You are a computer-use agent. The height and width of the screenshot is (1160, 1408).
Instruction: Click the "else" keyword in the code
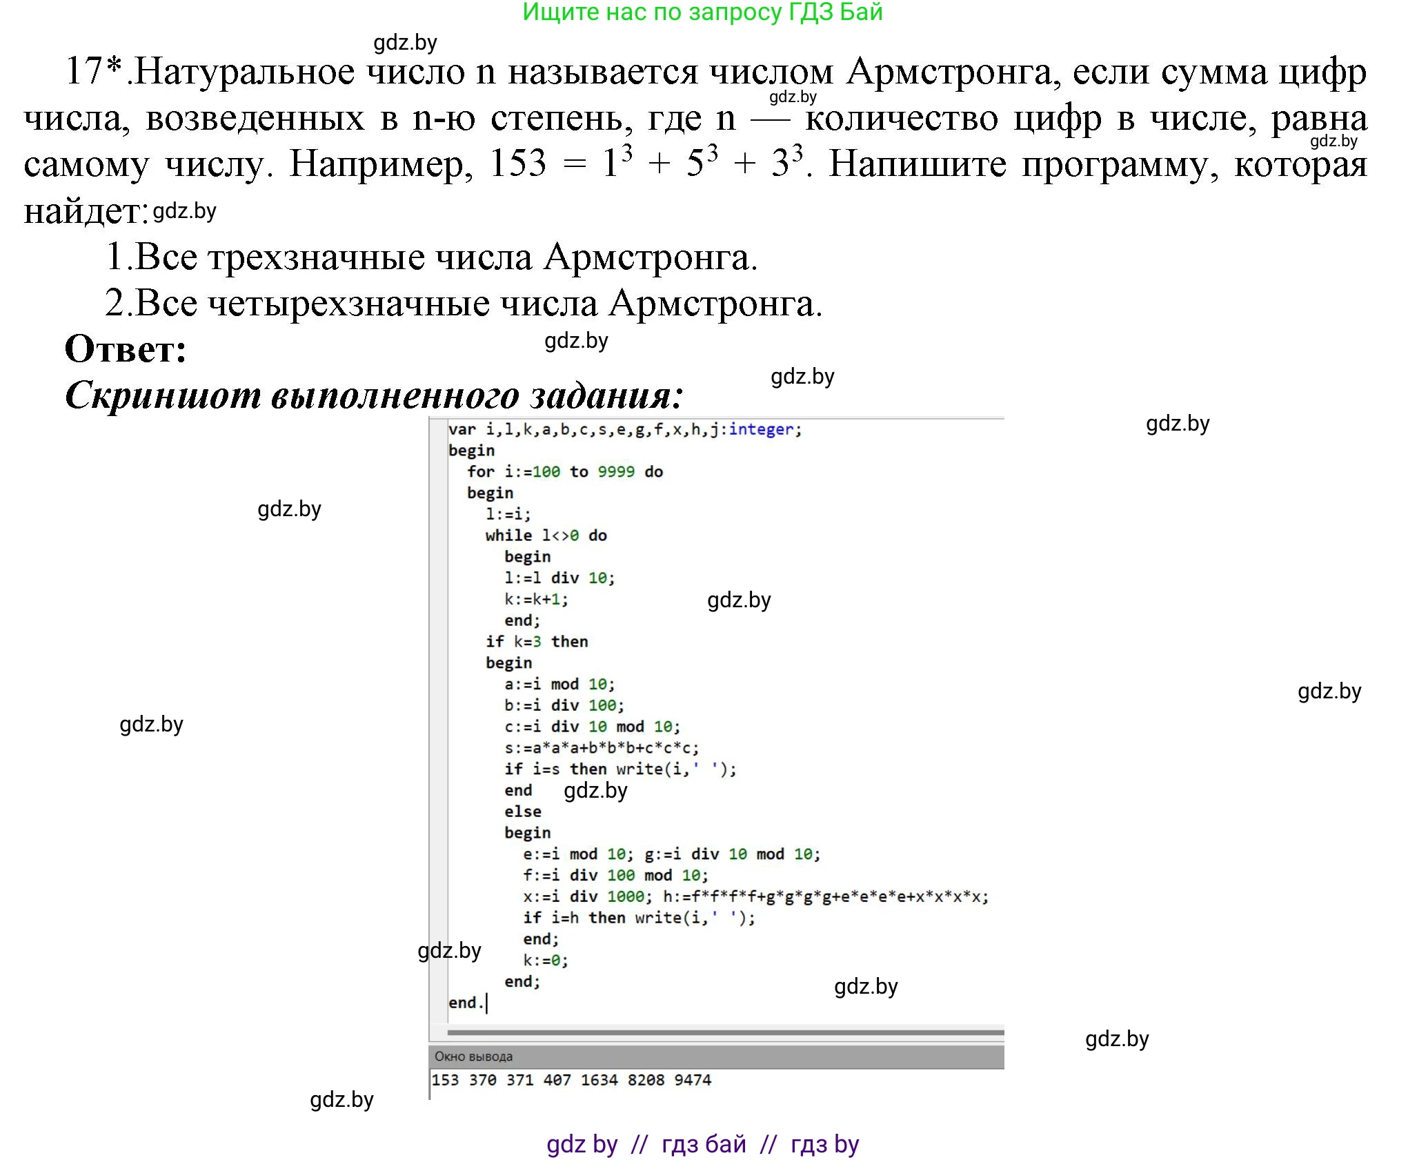[x=526, y=811]
